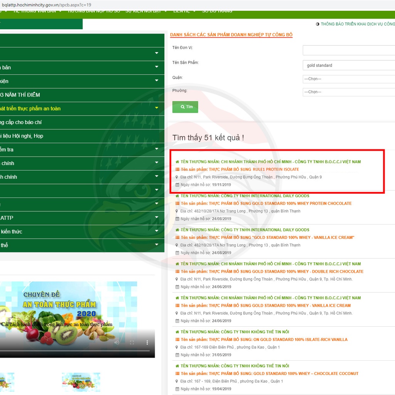Open the '03 NĂM THÍ ĐIỂM' sidebar item
Screen dimensions: 395x395
(82, 95)
